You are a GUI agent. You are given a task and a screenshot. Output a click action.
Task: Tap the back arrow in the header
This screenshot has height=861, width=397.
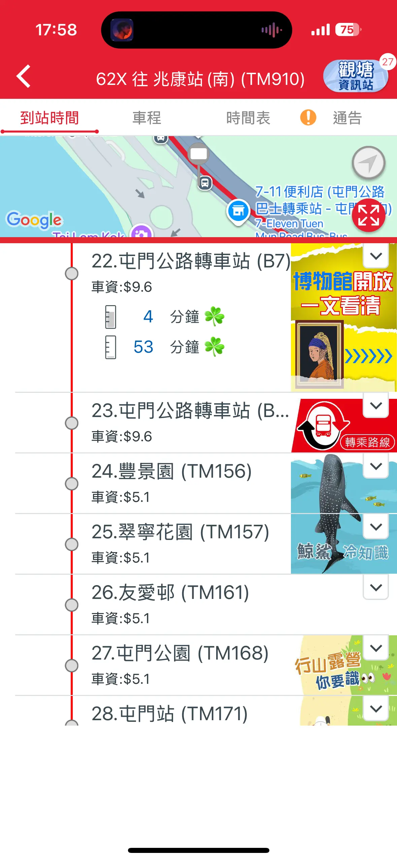point(24,77)
